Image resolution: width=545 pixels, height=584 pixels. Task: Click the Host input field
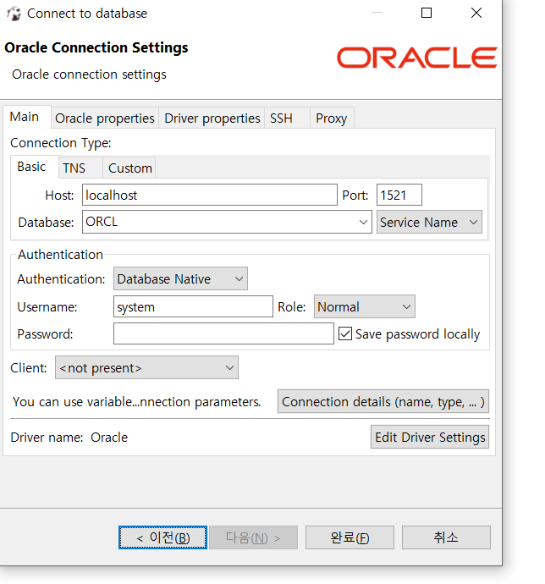pyautogui.click(x=210, y=195)
